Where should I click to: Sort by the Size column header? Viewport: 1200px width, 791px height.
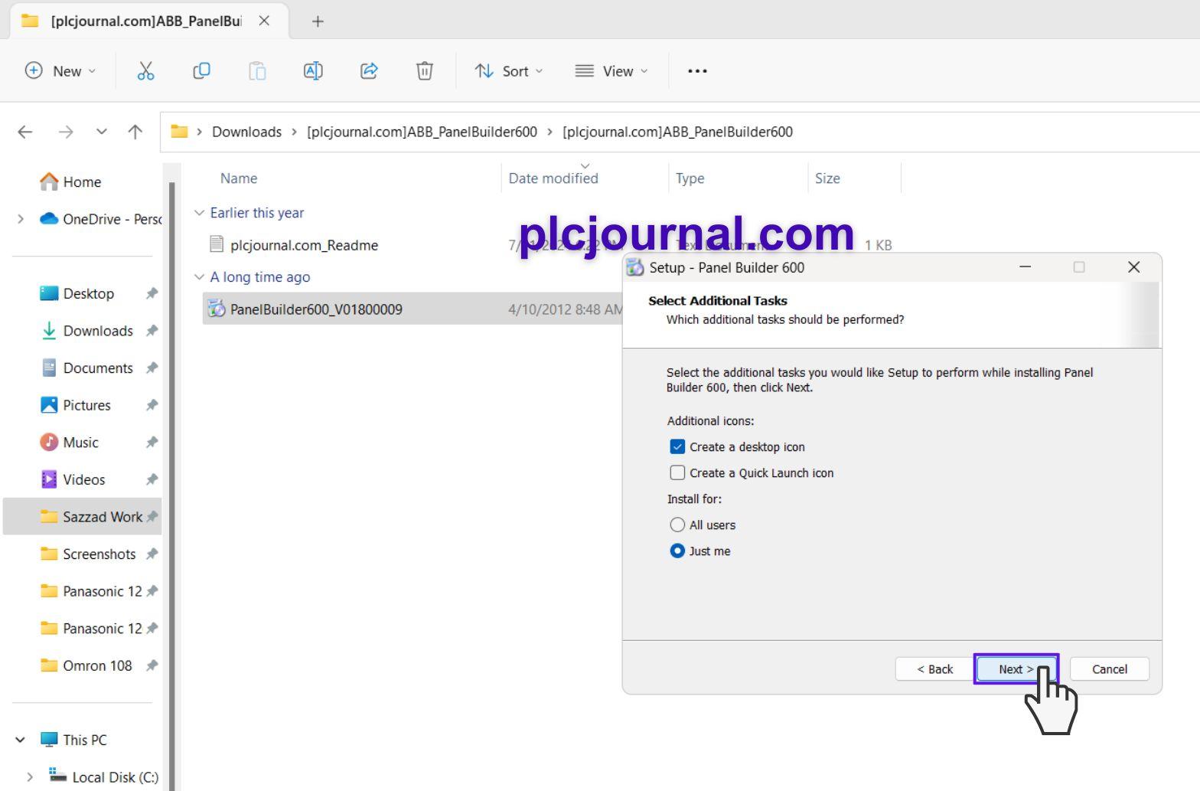pyautogui.click(x=827, y=178)
